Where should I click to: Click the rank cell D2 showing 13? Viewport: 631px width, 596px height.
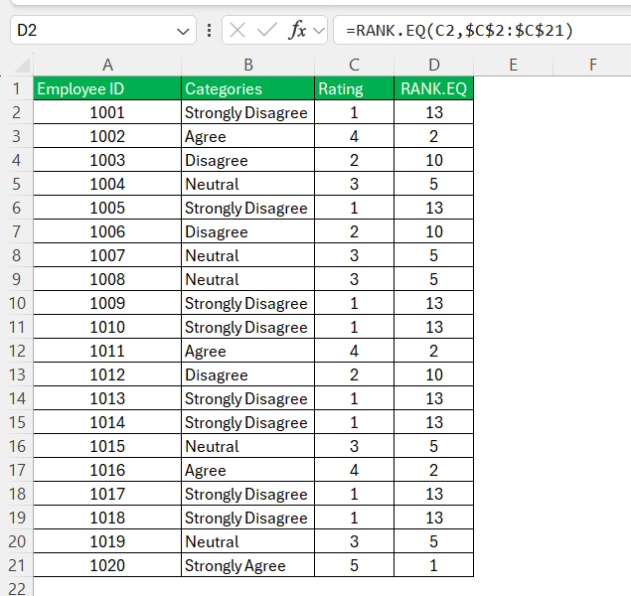point(434,112)
